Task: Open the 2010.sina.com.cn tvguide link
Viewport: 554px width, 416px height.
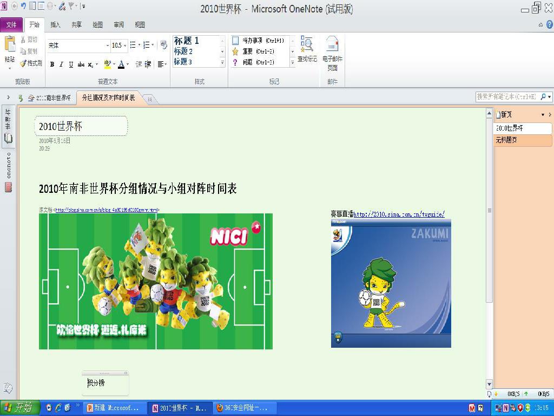Action: tap(399, 214)
